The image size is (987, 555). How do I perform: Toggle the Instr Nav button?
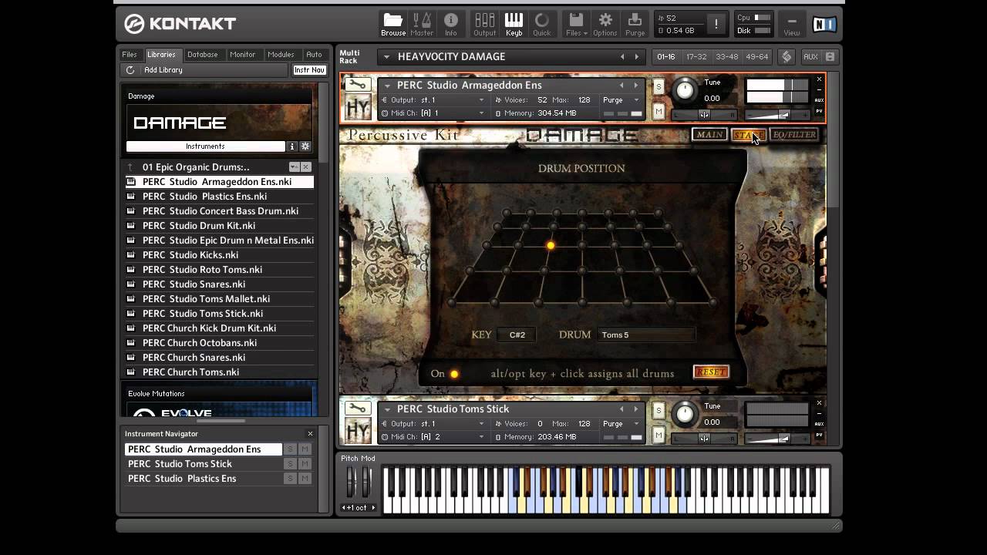(x=309, y=70)
